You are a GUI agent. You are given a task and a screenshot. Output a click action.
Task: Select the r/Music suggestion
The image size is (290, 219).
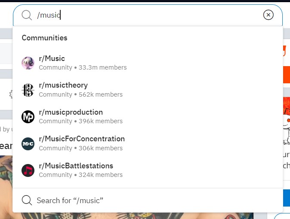148,63
